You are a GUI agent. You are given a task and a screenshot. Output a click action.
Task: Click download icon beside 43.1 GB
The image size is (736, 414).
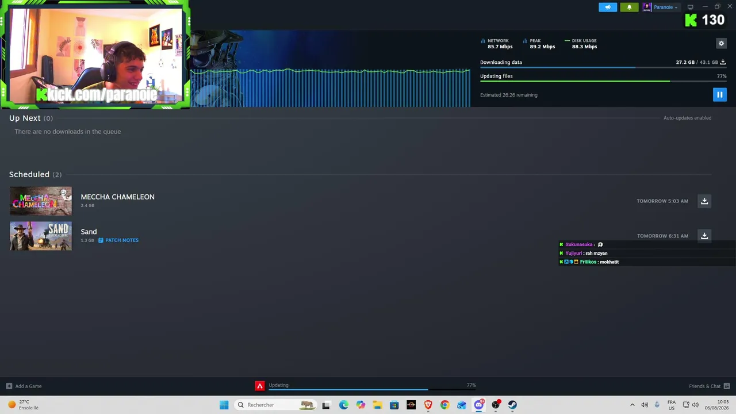click(723, 62)
